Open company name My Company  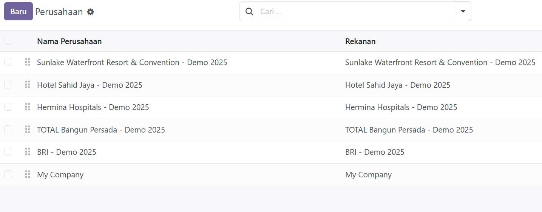click(x=60, y=175)
